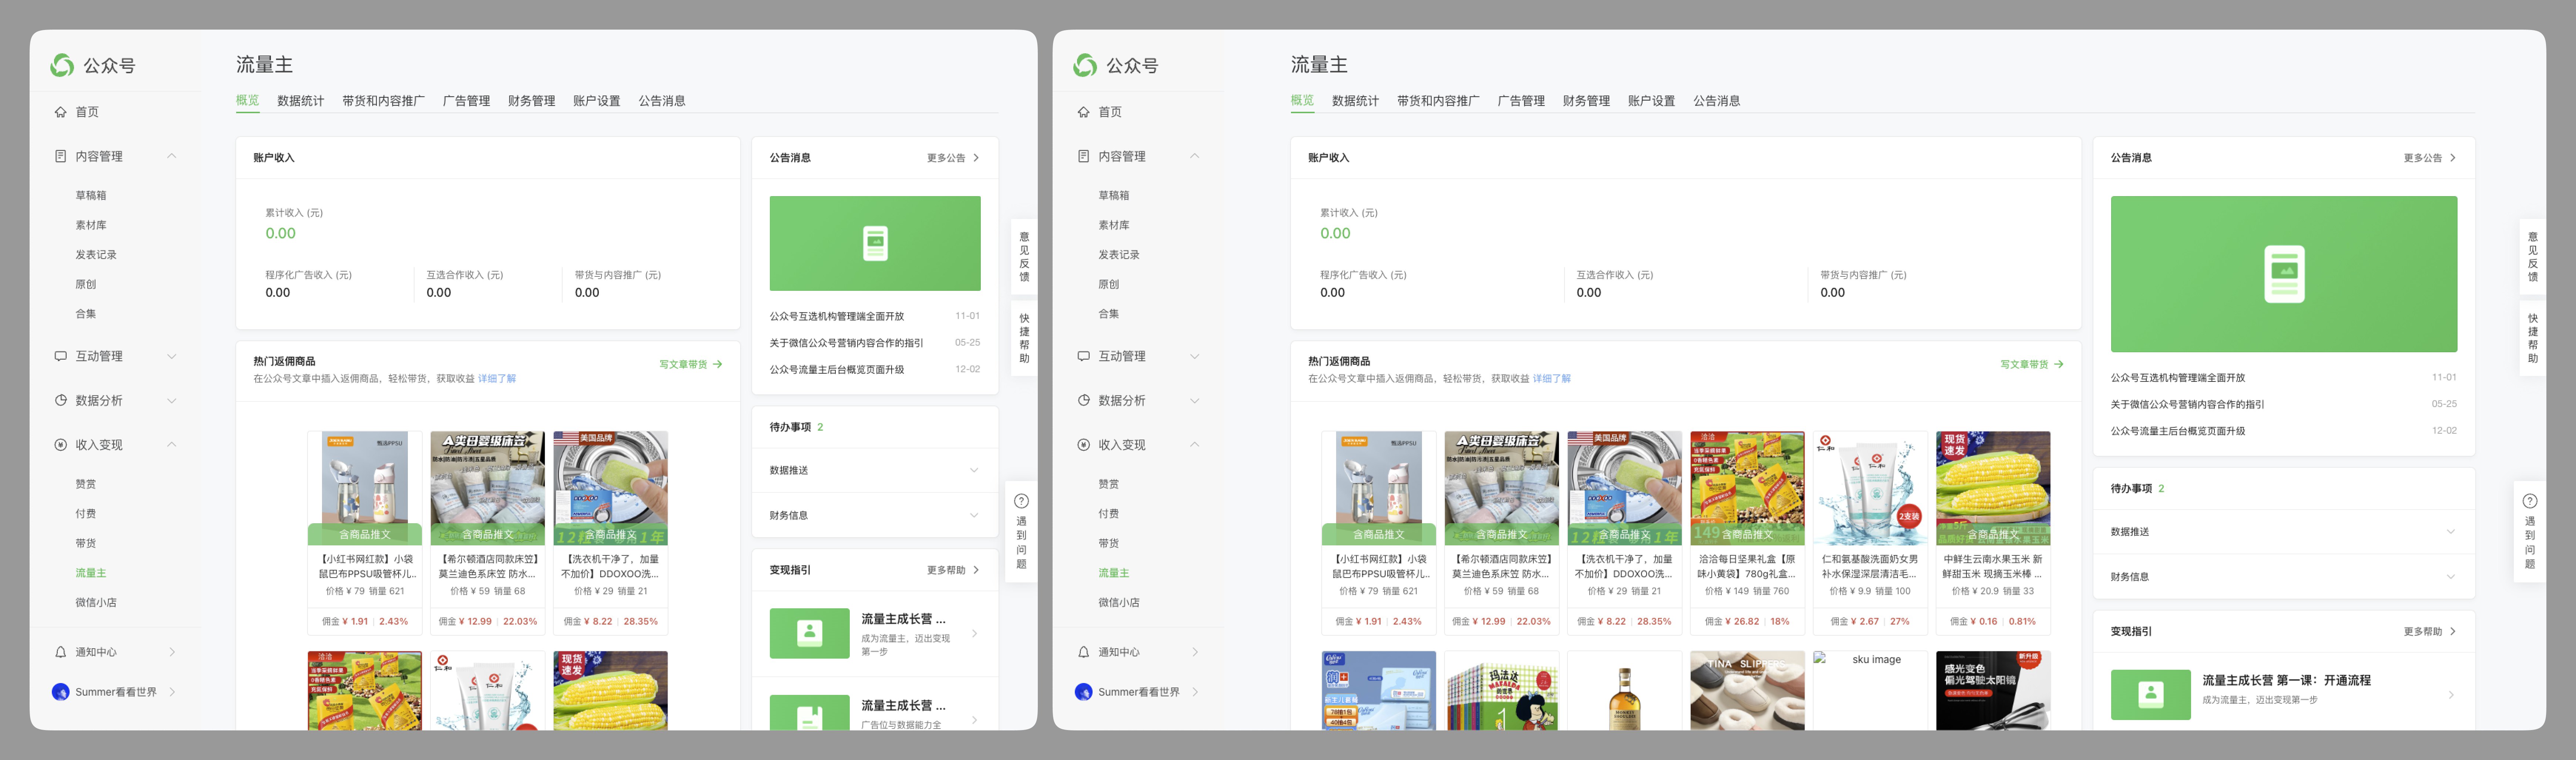Click the green 公告消息 banner in the right window
Screen dimensions: 2576x760
[2284, 274]
